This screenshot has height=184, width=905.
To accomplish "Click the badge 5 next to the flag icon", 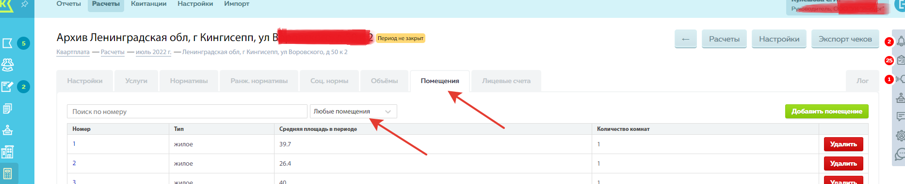I will [x=23, y=43].
